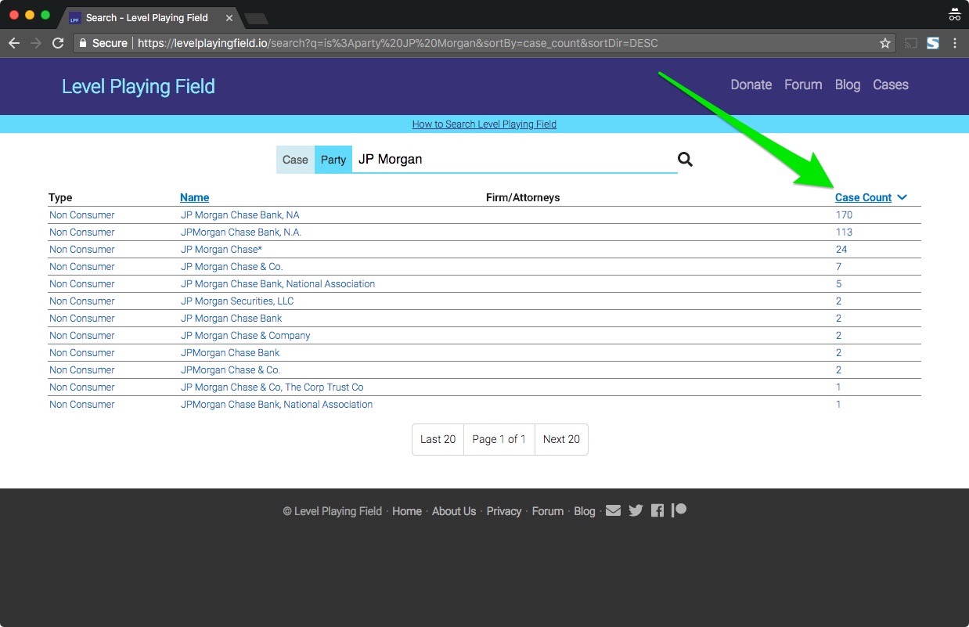This screenshot has width=969, height=627.
Task: Open Forum in top navigation
Action: click(x=803, y=85)
